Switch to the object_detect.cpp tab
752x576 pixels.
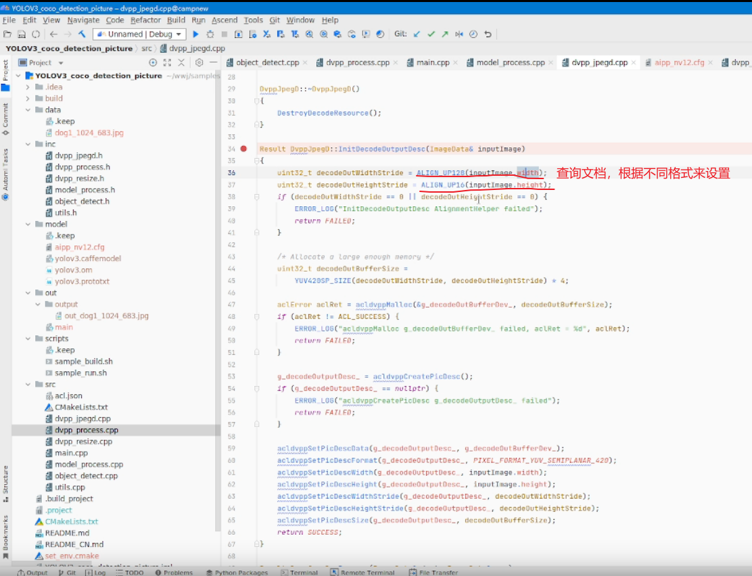[x=267, y=62]
